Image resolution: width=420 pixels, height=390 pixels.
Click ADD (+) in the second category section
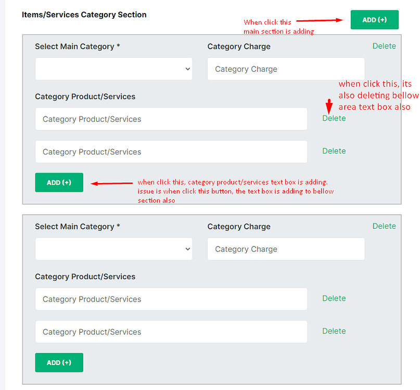[x=59, y=362]
